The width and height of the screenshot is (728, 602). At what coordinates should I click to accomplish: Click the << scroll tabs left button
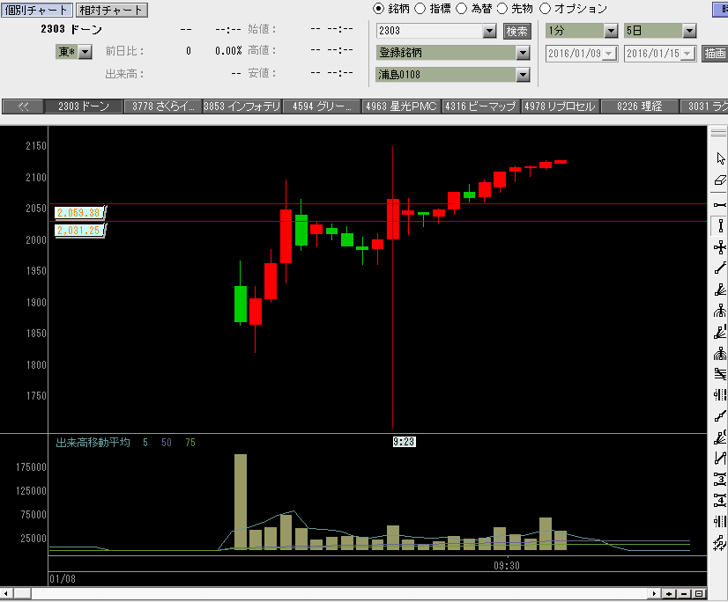23,106
